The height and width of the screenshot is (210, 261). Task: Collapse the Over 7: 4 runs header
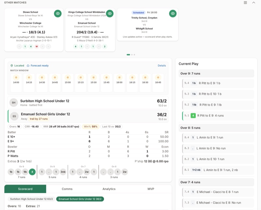216,182
